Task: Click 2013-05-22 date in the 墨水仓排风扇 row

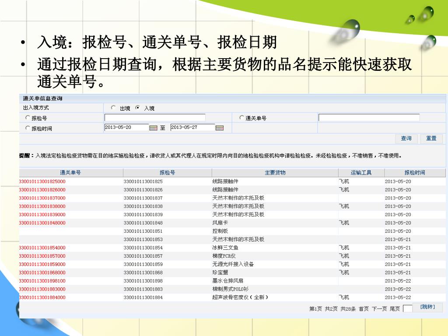Action: point(398,281)
